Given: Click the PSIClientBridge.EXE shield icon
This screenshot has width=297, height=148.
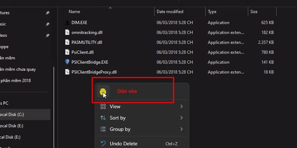Looking at the screenshot, I should (x=67, y=62).
